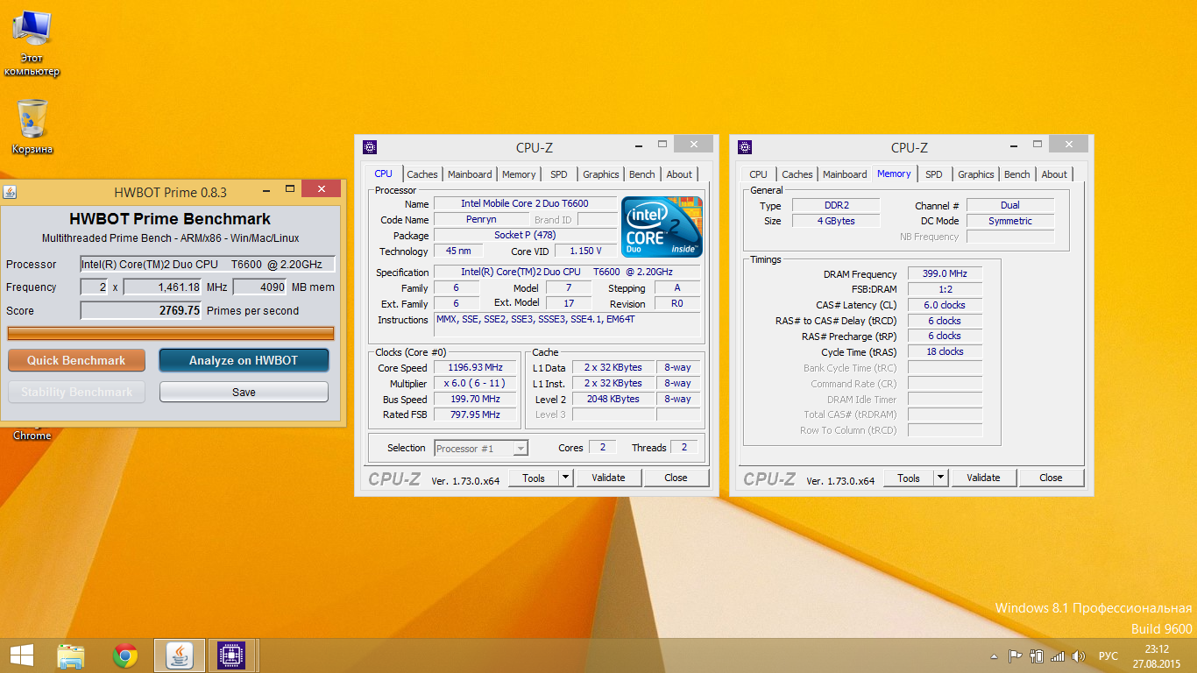Open Caches tab in left CPU-Z
The image size is (1197, 673).
click(x=422, y=174)
